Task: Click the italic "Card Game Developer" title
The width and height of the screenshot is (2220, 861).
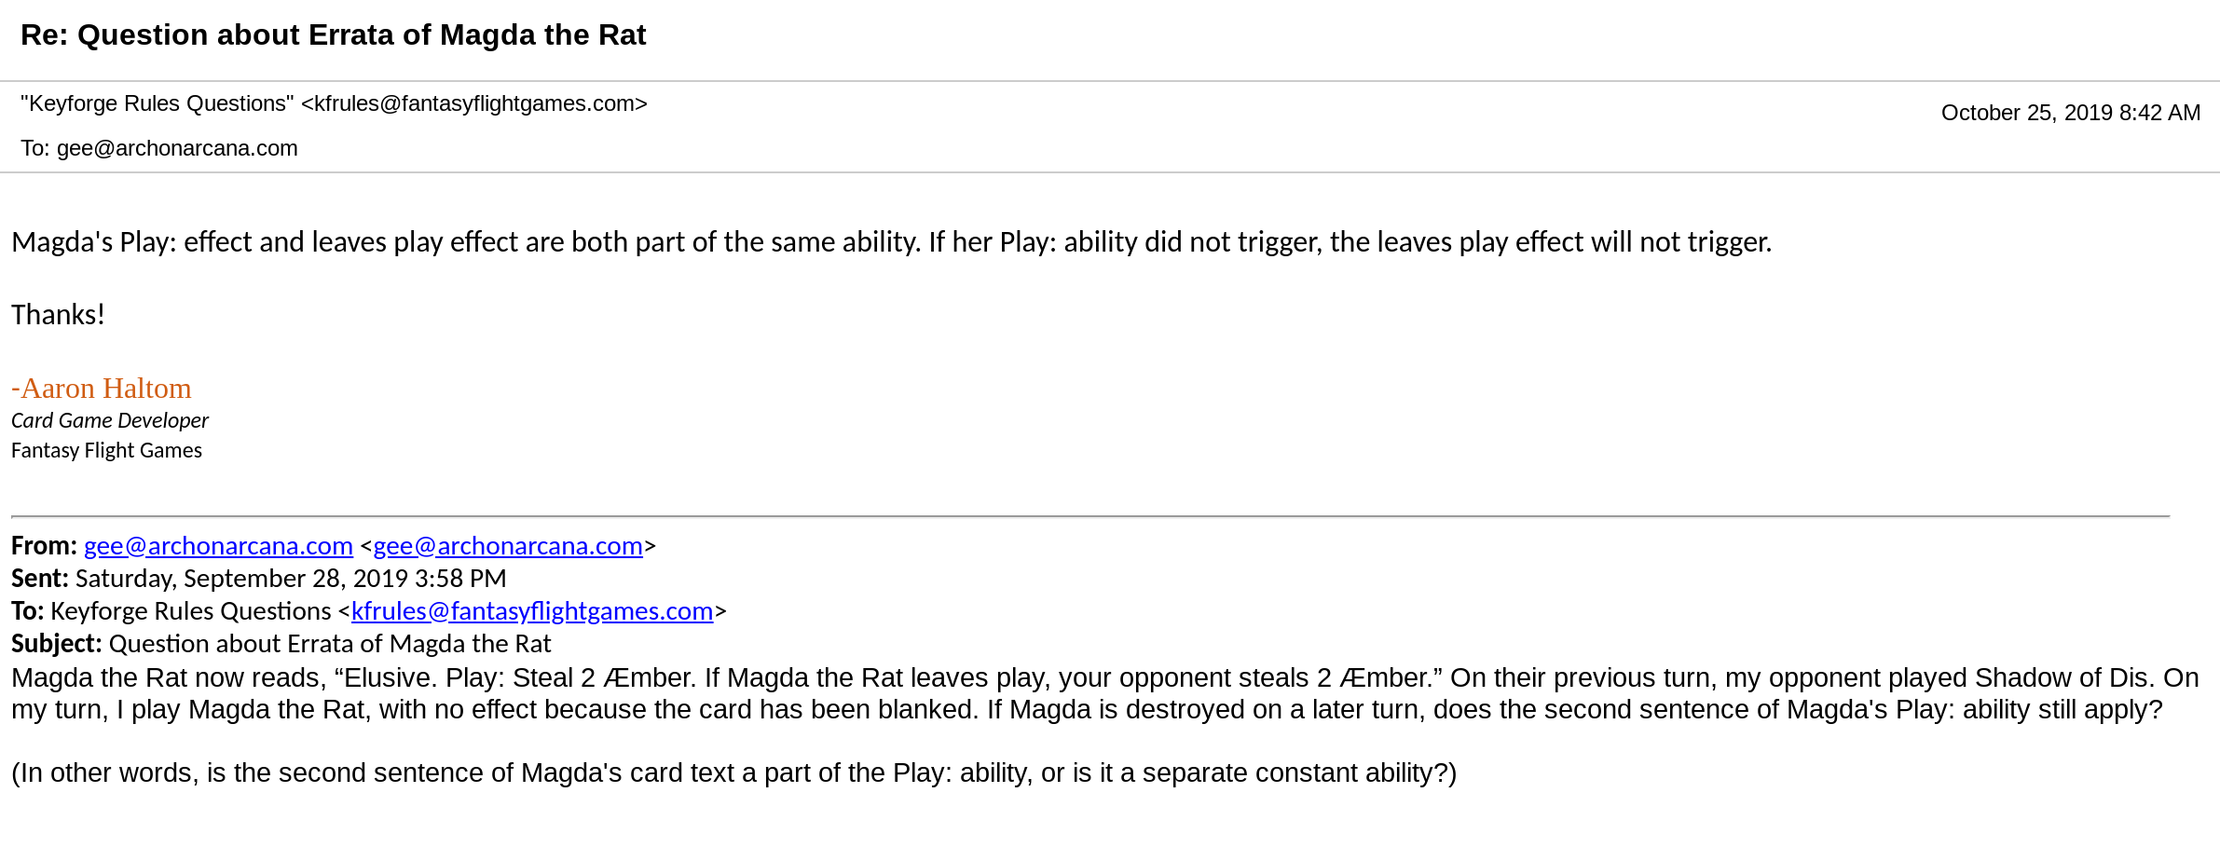Action: (110, 420)
